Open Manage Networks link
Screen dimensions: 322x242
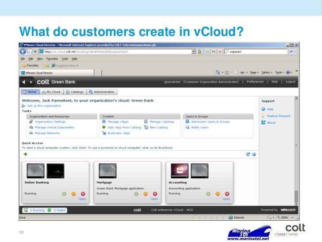pyautogui.click(x=47, y=133)
